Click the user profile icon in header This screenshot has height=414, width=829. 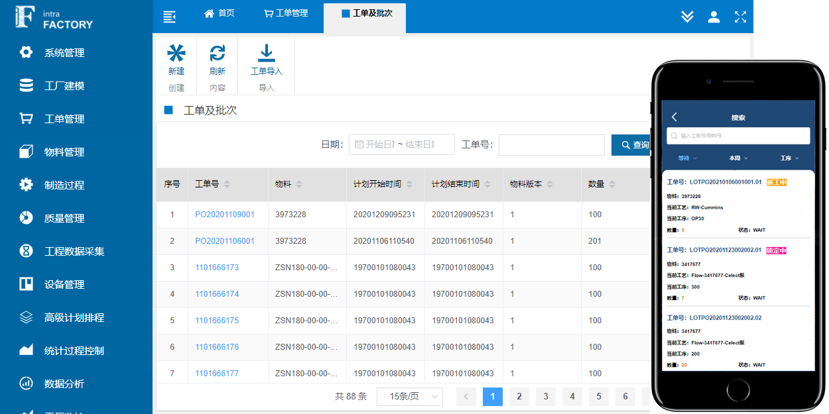click(714, 17)
